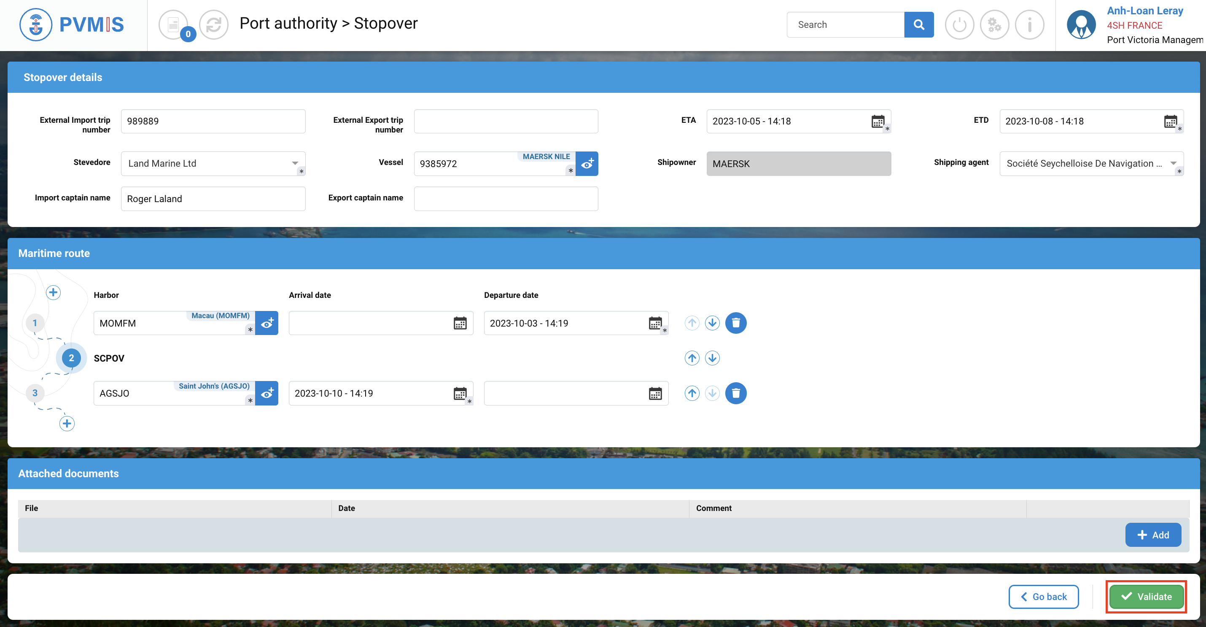1206x627 pixels.
Task: Click the Go back button
Action: pyautogui.click(x=1043, y=597)
